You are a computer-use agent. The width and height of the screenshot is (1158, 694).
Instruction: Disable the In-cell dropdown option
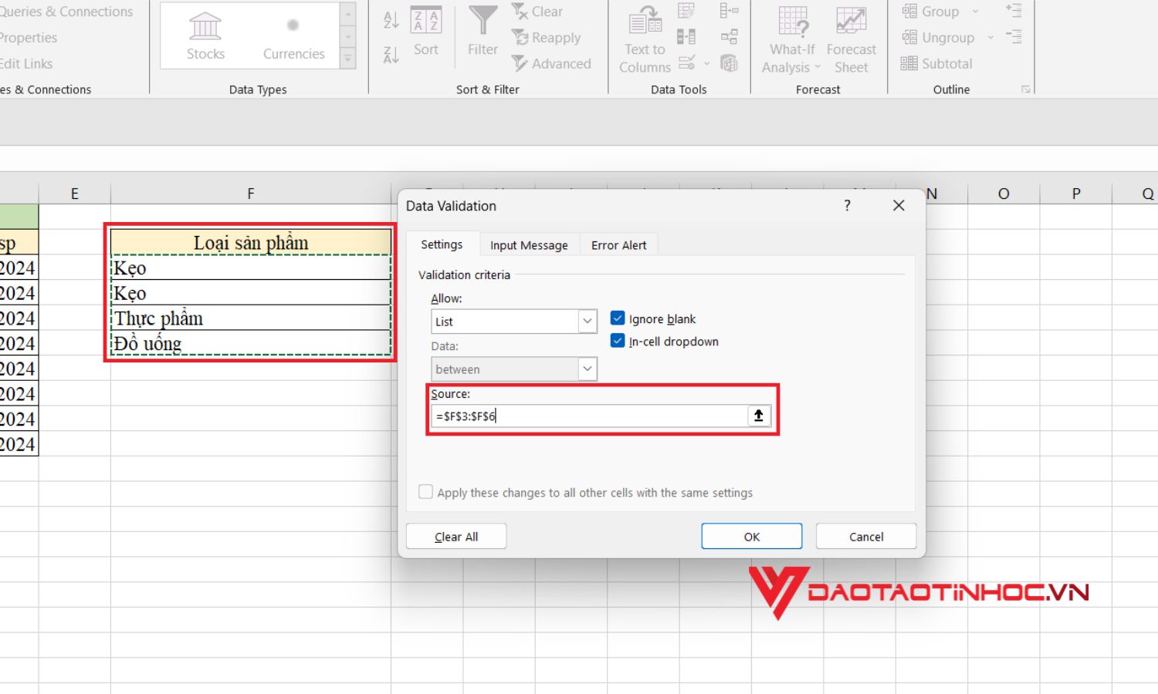point(617,340)
